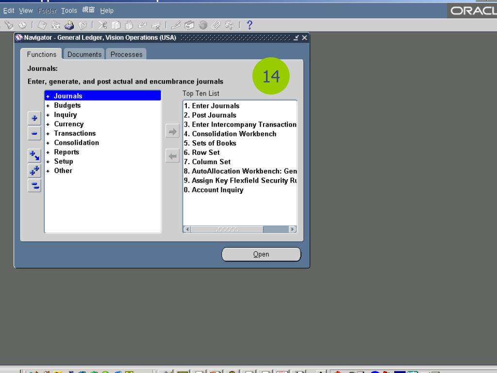Switch to the Documents tab
This screenshot has width=497, height=373.
click(x=84, y=54)
